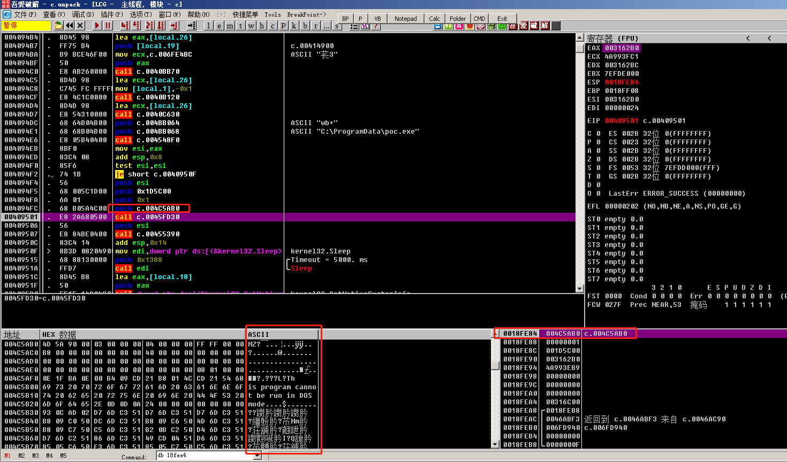Open the 查看(V) menu
This screenshot has height=462, width=787.
tap(54, 14)
